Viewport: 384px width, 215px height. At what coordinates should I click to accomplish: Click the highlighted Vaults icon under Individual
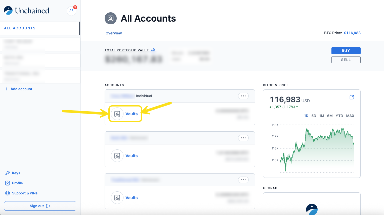click(x=117, y=114)
